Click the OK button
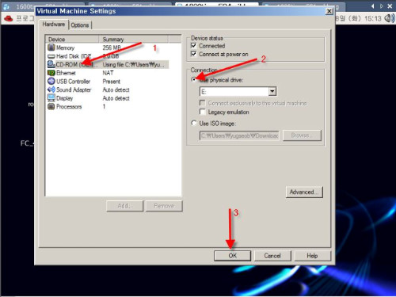This screenshot has width=396, height=297. [x=232, y=256]
